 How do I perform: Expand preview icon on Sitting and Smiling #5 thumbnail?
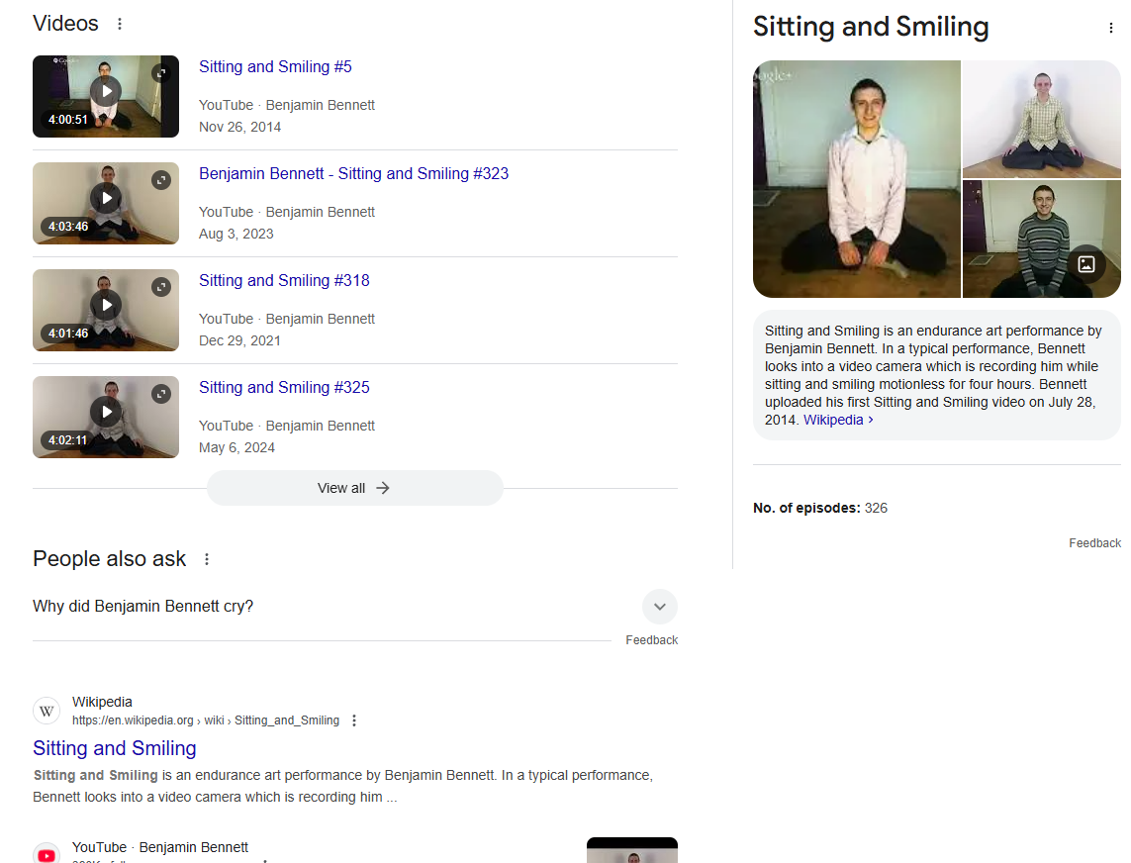click(x=161, y=73)
